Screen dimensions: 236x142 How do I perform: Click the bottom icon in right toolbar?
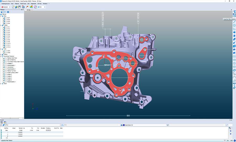pos(234,88)
